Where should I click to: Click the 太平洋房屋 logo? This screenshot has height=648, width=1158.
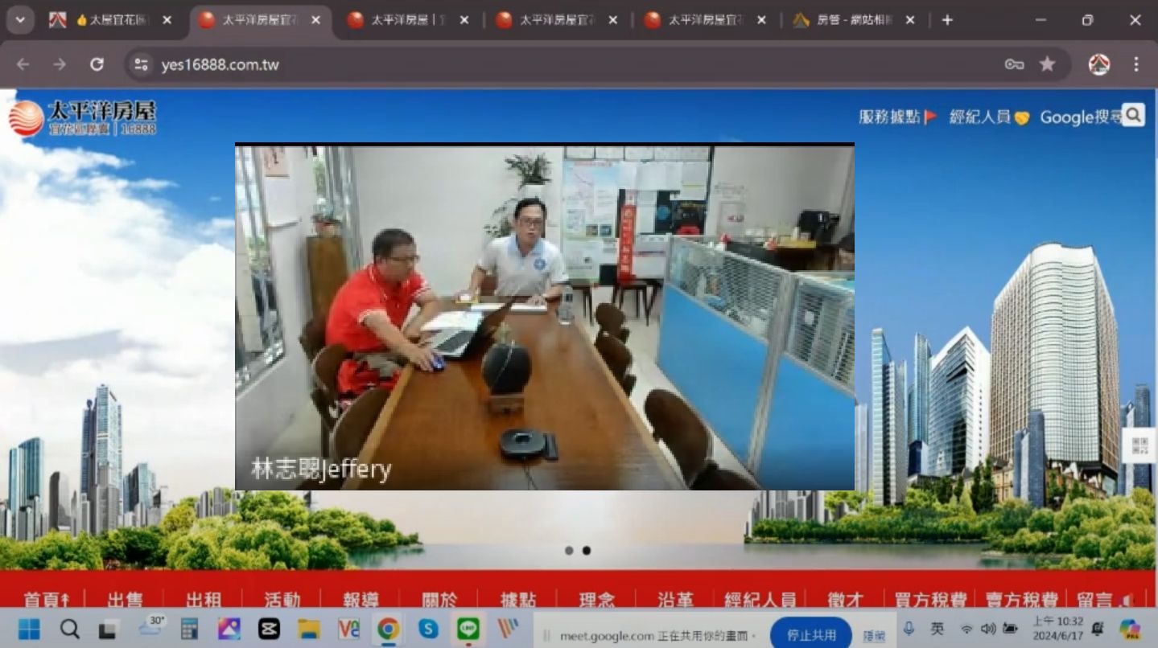point(82,117)
